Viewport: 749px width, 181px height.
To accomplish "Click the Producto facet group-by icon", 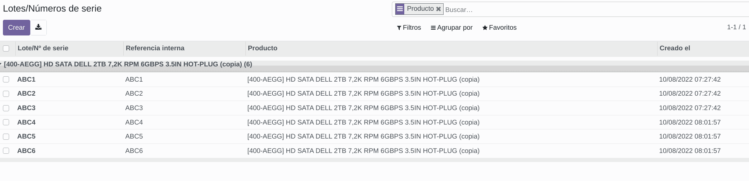I will coord(399,9).
